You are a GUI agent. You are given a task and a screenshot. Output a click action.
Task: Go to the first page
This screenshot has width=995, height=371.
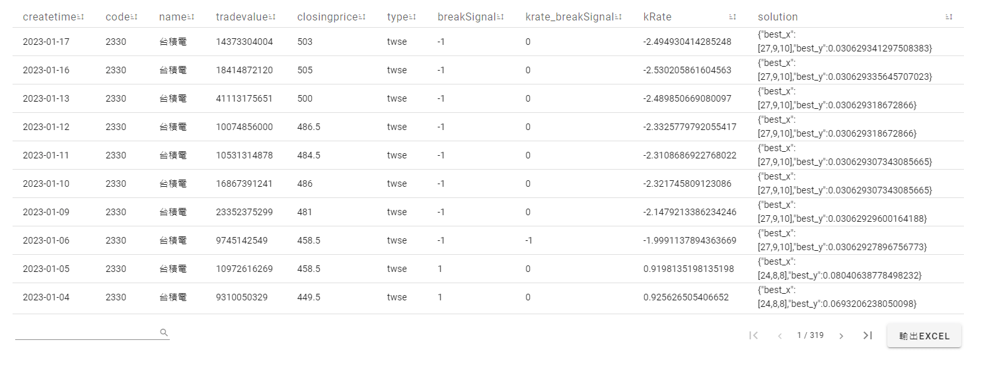pyautogui.click(x=753, y=335)
